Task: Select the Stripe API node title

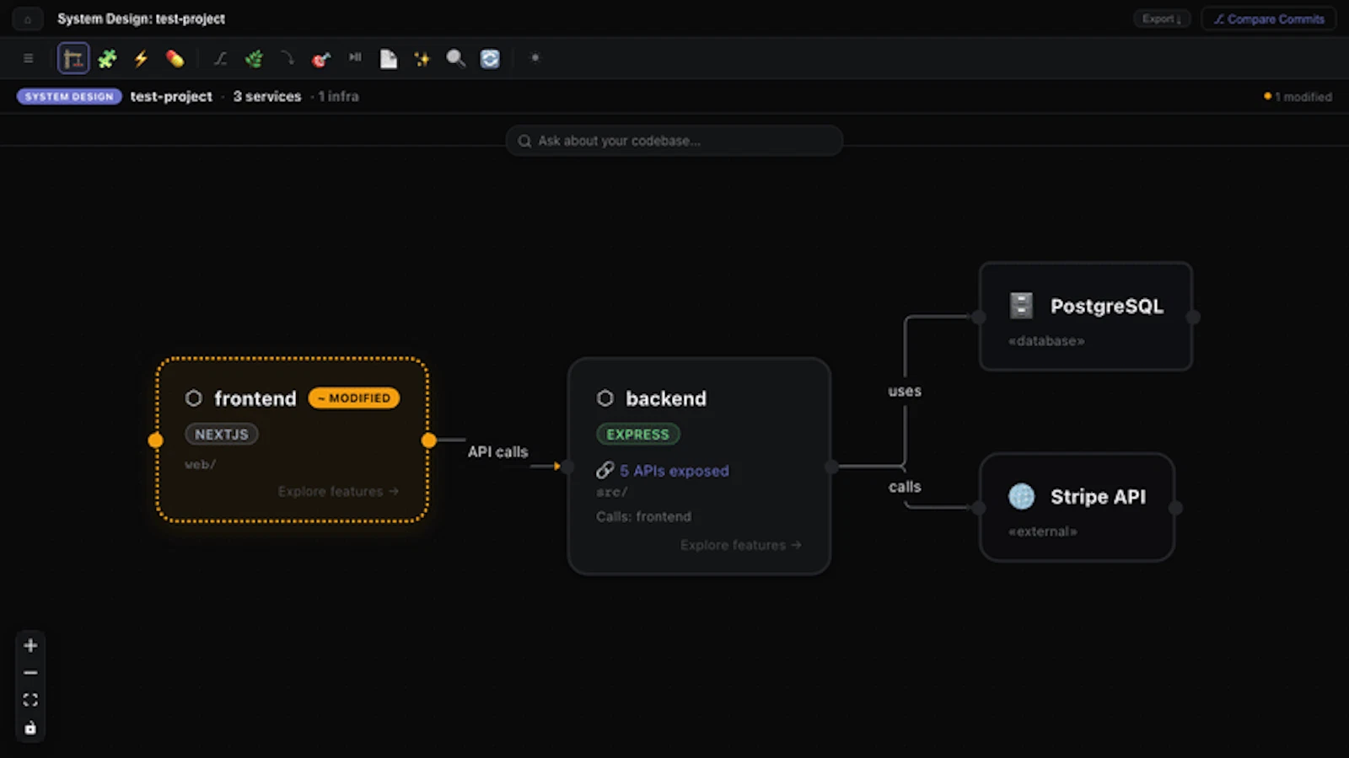Action: pos(1098,497)
